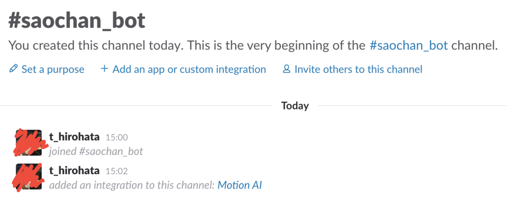Click the pencil icon beside Set a purpose
The width and height of the screenshot is (507, 202).
[x=13, y=69]
